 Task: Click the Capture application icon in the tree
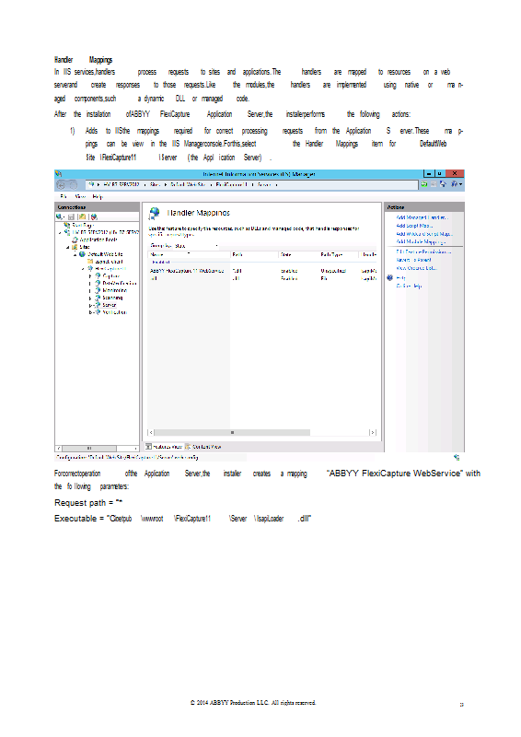coord(98,275)
